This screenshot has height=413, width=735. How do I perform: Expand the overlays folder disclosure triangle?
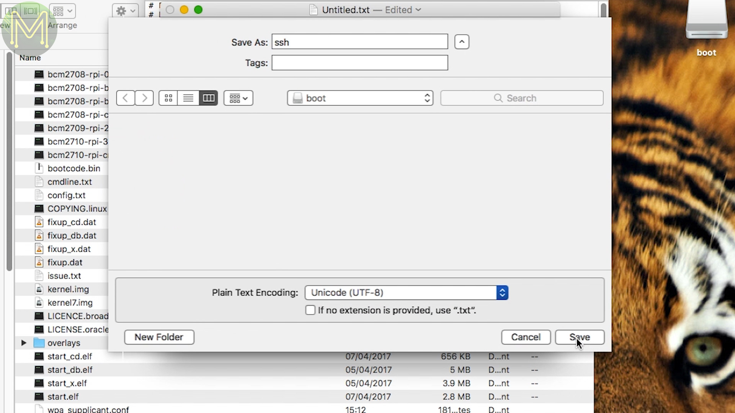(x=24, y=343)
